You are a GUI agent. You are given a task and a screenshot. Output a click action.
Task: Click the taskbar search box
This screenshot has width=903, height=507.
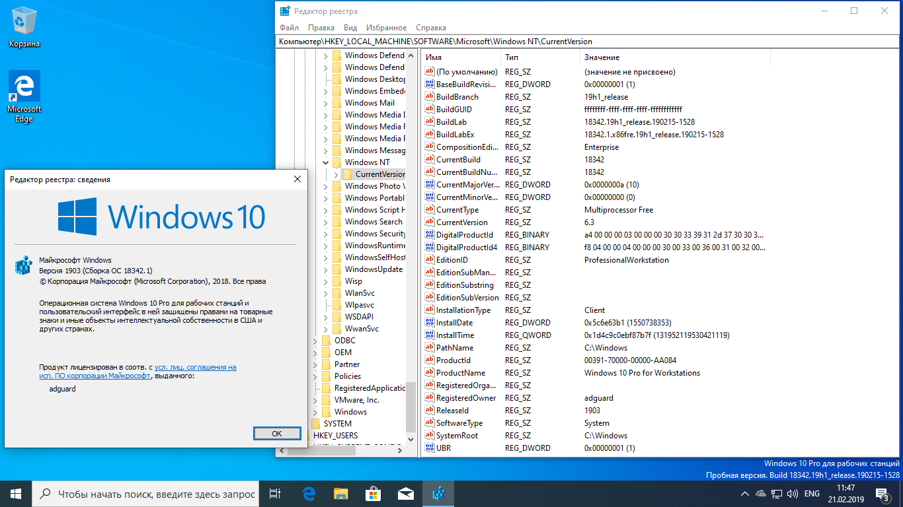146,494
